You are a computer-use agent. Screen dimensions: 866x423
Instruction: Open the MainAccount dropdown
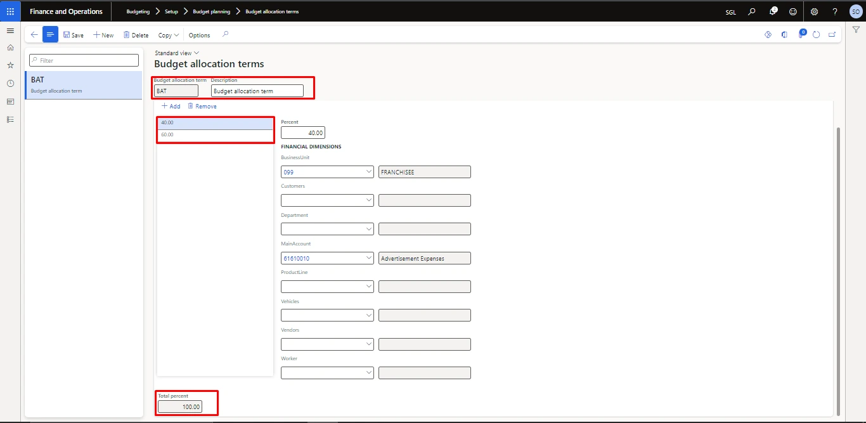point(370,258)
